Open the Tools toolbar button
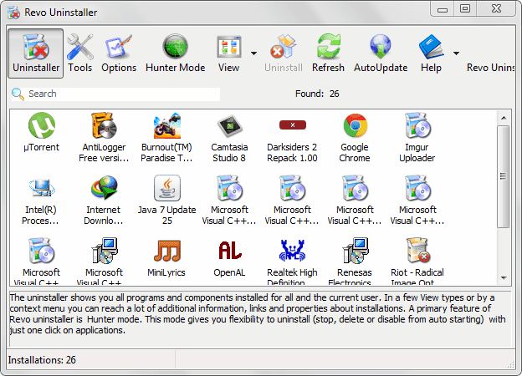The width and height of the screenshot is (522, 376). tap(80, 53)
